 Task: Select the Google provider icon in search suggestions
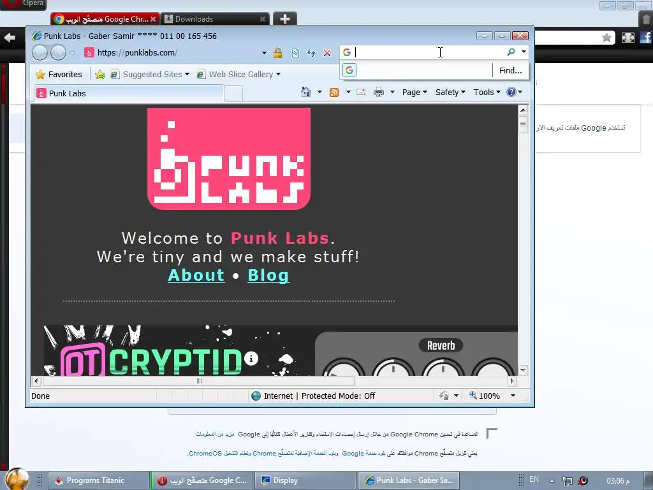[x=349, y=70]
